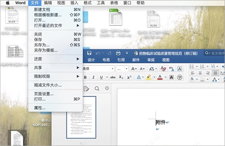Switch to the 布局 ribbon tab
225x146 pixels.
point(106,60)
